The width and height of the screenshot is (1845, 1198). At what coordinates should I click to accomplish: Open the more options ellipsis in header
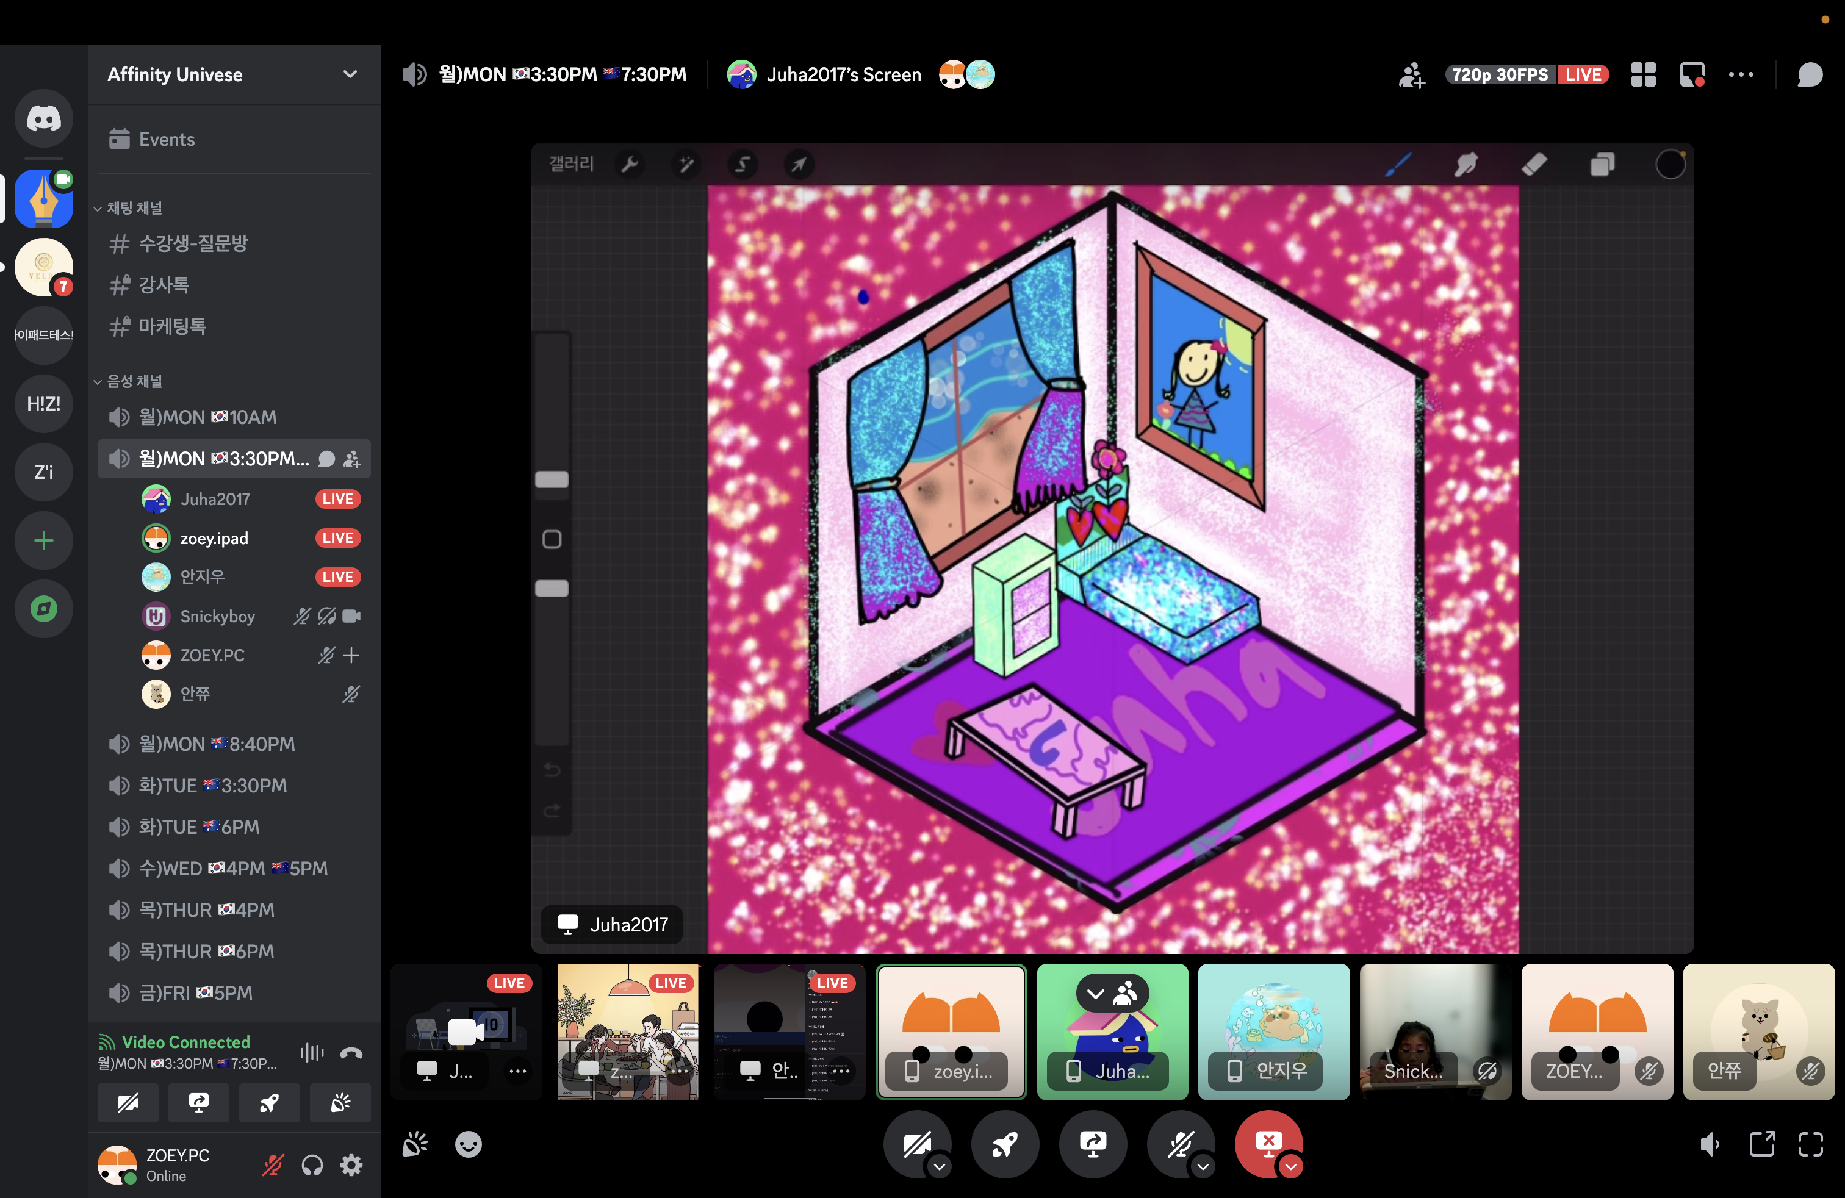pyautogui.click(x=1741, y=74)
